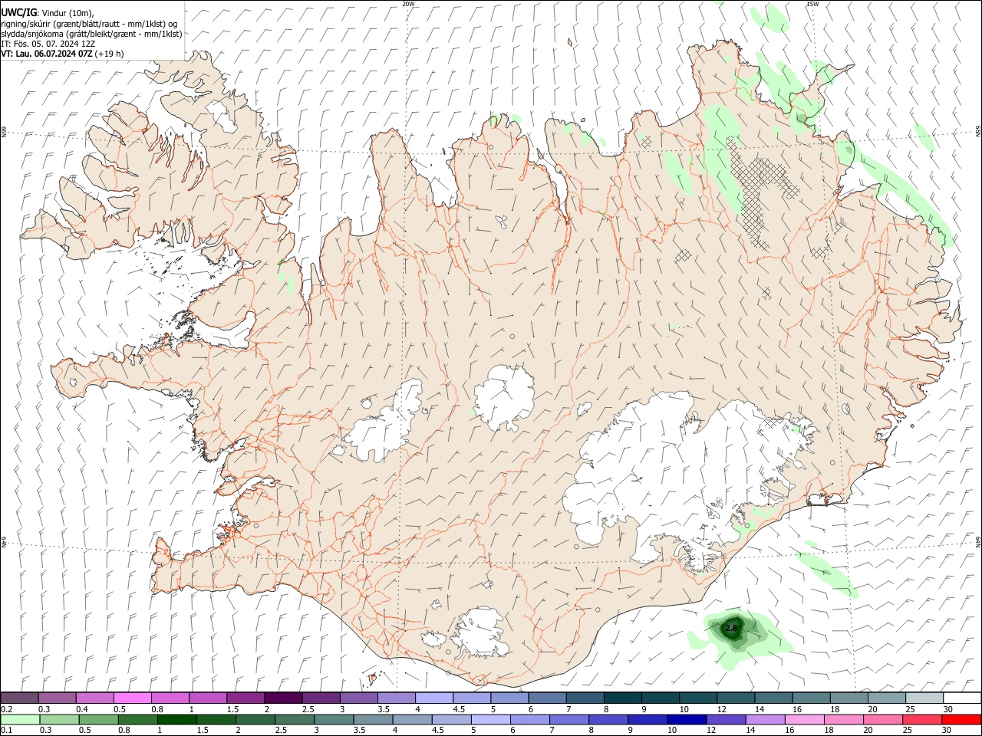Click the grey-green 3–3.5 swatch, lower scale
The image size is (982, 736).
334,719
